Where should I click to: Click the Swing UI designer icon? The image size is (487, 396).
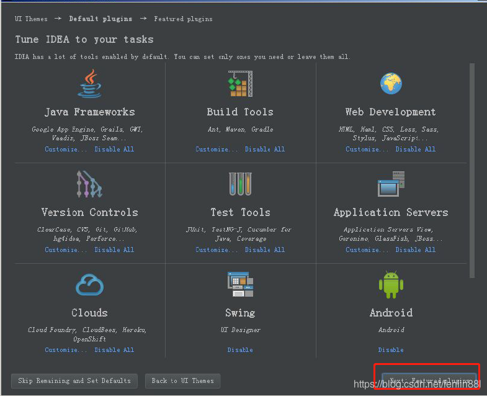240,284
